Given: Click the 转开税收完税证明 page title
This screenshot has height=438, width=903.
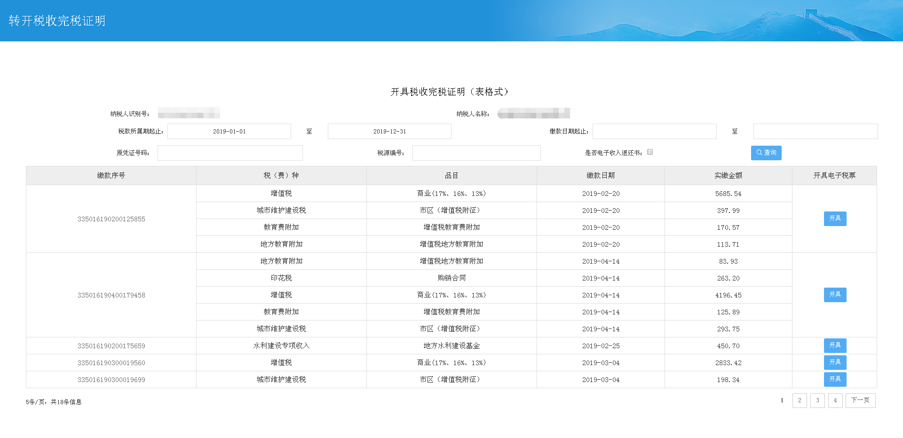Looking at the screenshot, I should [x=57, y=21].
